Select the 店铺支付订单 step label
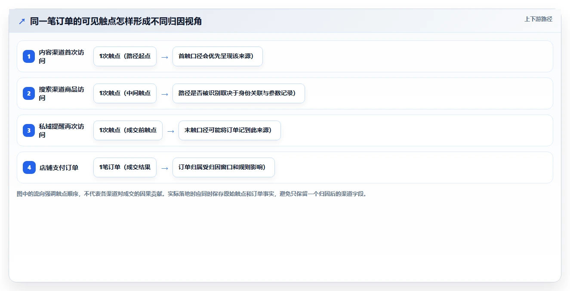570x291 pixels. [59, 167]
